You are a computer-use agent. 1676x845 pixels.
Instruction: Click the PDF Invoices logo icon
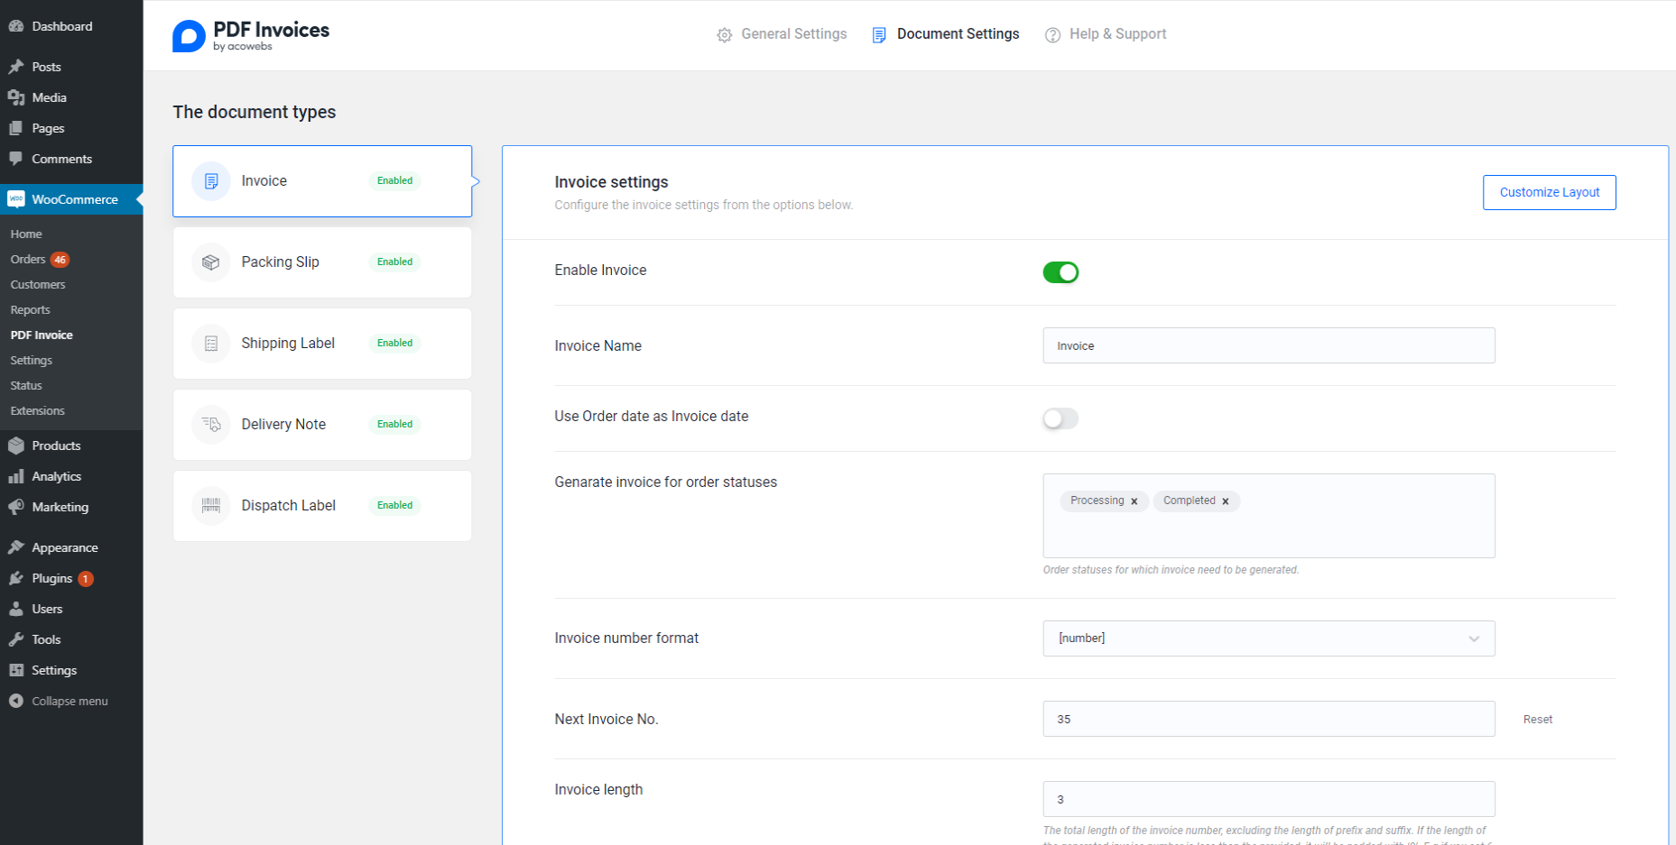(190, 36)
